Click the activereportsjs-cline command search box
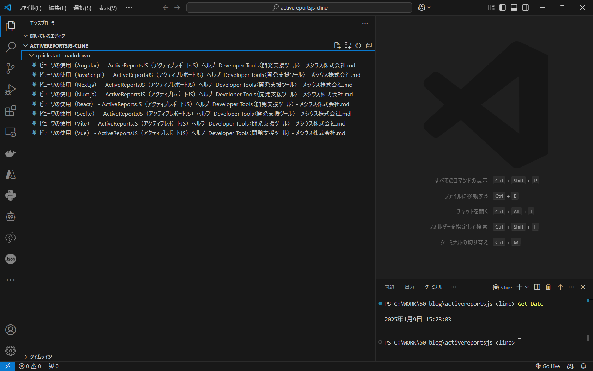Image resolution: width=593 pixels, height=371 pixels. 299,7
